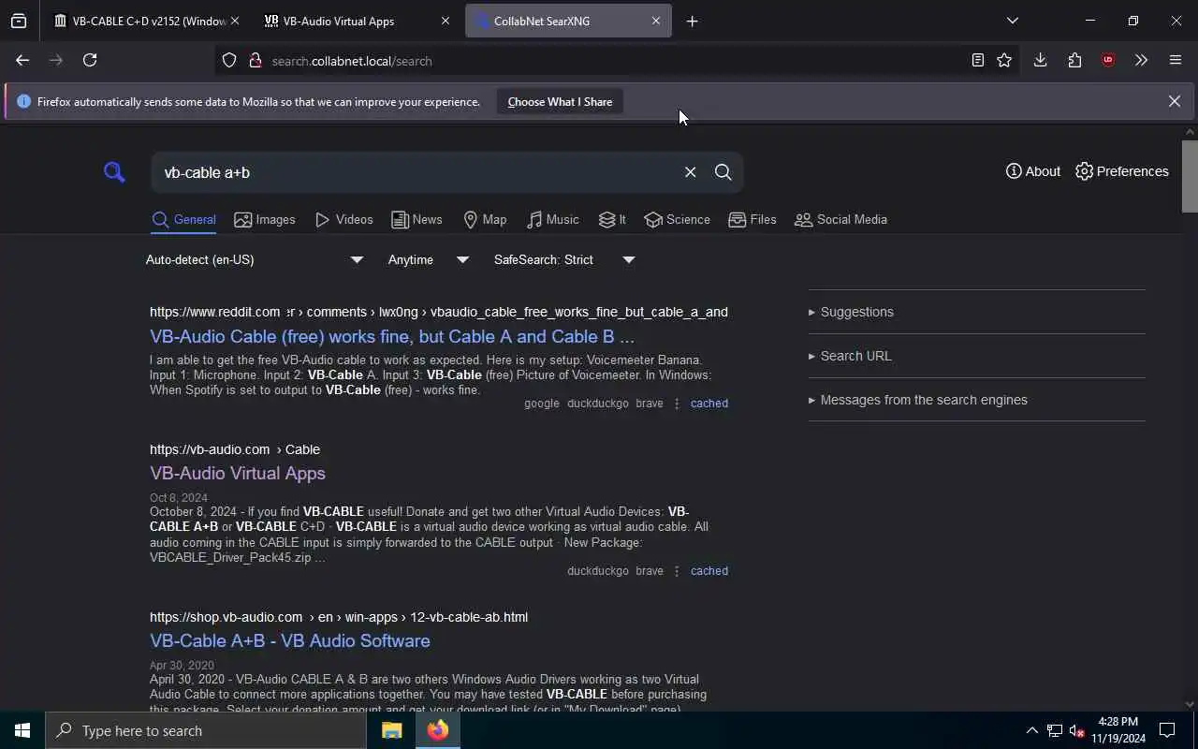Switch to the Social Media category
This screenshot has height=749, width=1198.
840,219
